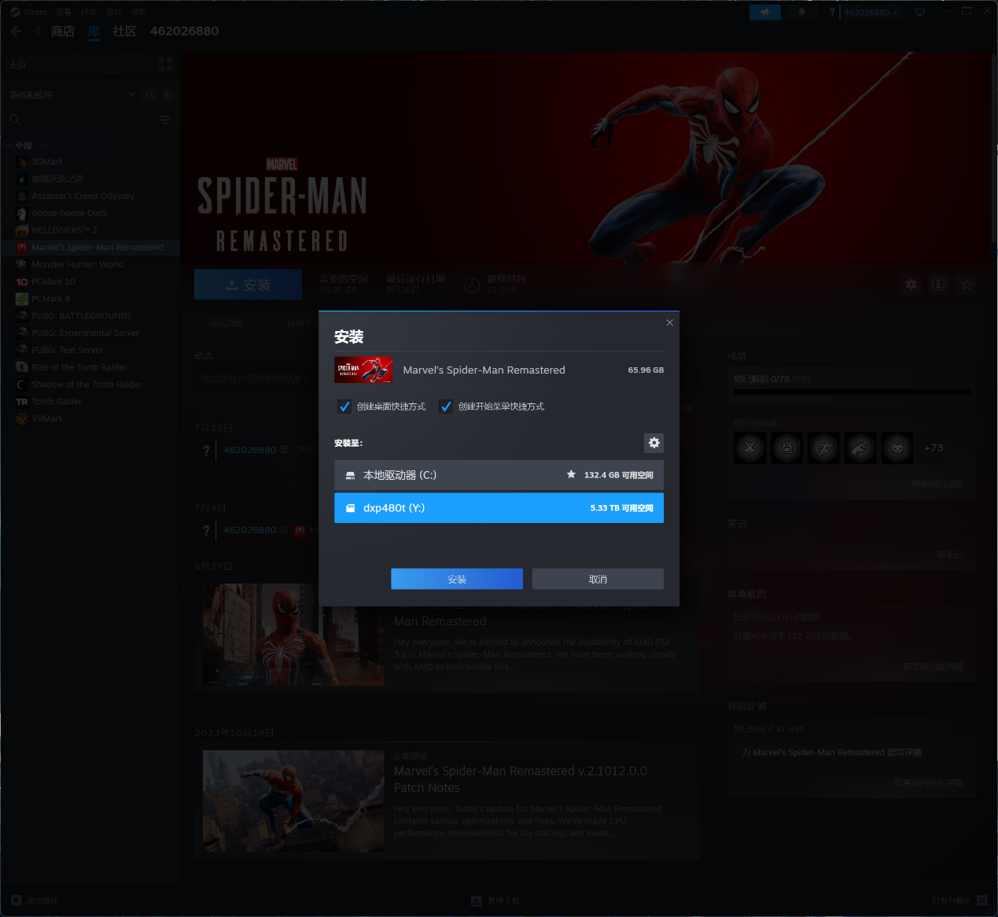Open advanced filter options icon
998x917 pixels.
(x=164, y=120)
